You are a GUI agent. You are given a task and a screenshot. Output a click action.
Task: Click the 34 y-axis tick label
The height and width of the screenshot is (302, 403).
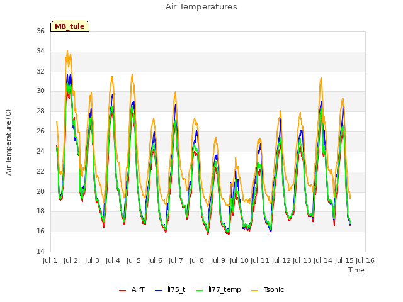click(x=40, y=51)
